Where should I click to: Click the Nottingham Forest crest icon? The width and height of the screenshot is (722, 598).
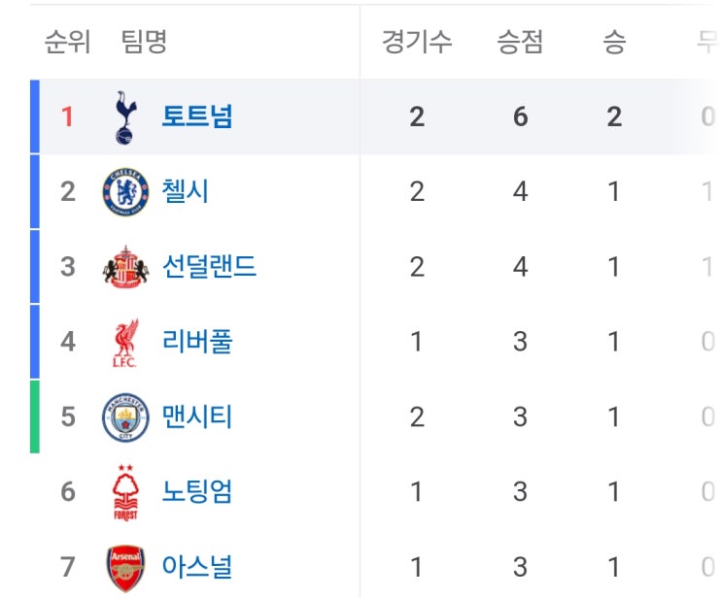click(x=126, y=492)
